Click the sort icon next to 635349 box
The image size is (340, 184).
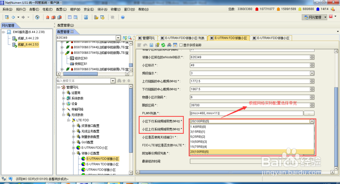click(125, 38)
